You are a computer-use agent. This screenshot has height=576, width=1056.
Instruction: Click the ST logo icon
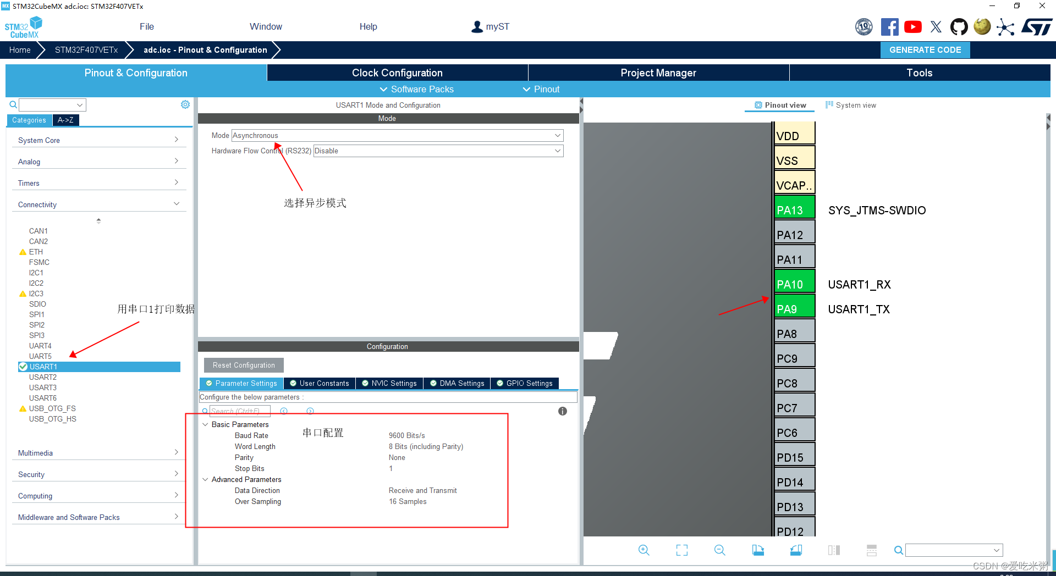click(1037, 26)
